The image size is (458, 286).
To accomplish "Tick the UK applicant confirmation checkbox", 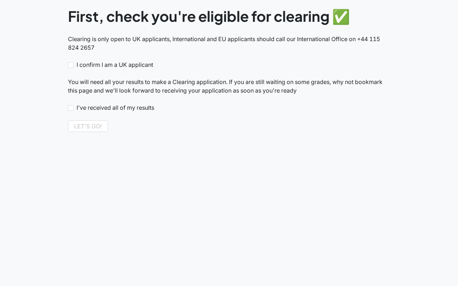I will 71,65.
